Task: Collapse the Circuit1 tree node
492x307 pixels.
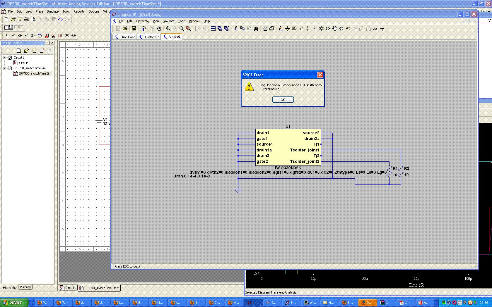Action: 5,58
